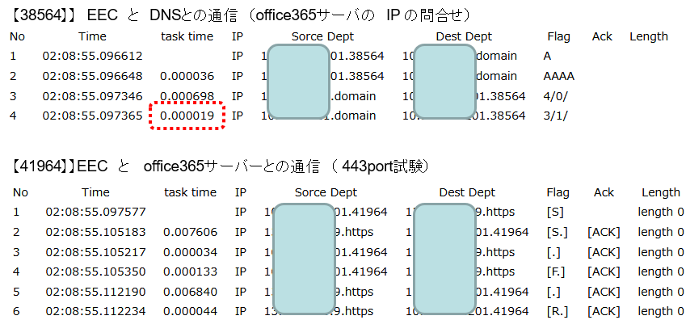This screenshot has height=320, width=686.
Task: Click the [.] flag in row 02:08:55.105217
Action: (x=553, y=253)
